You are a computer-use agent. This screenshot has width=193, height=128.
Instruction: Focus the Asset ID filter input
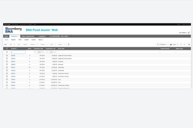18,52
